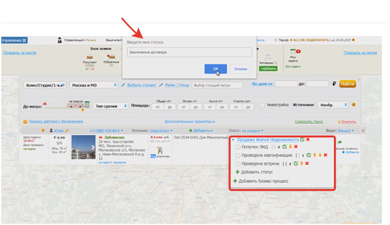Open the Тип сделки dropdown
Image resolution: width=390 pixels, height=225 pixels.
[x=111, y=106]
